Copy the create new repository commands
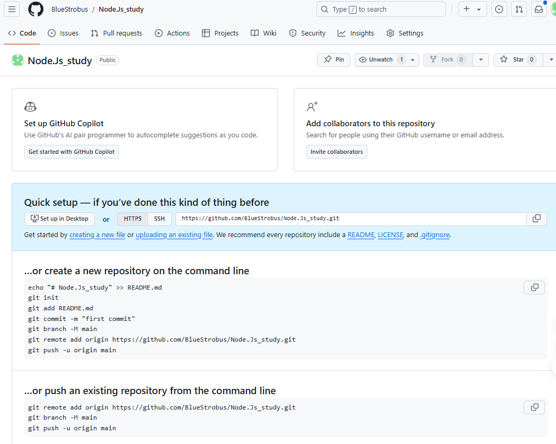This screenshot has width=556, height=444. click(x=534, y=288)
